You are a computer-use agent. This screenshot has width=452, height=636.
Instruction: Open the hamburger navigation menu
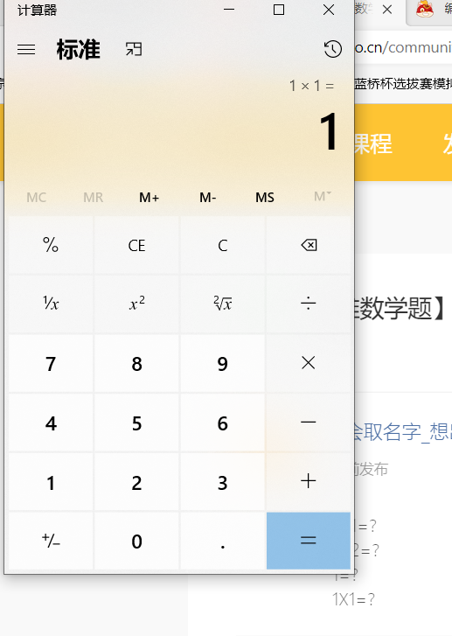(26, 50)
